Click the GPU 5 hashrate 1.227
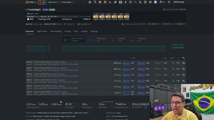Image resolution: width=214 pixels, height=120 pixels. [117, 93]
